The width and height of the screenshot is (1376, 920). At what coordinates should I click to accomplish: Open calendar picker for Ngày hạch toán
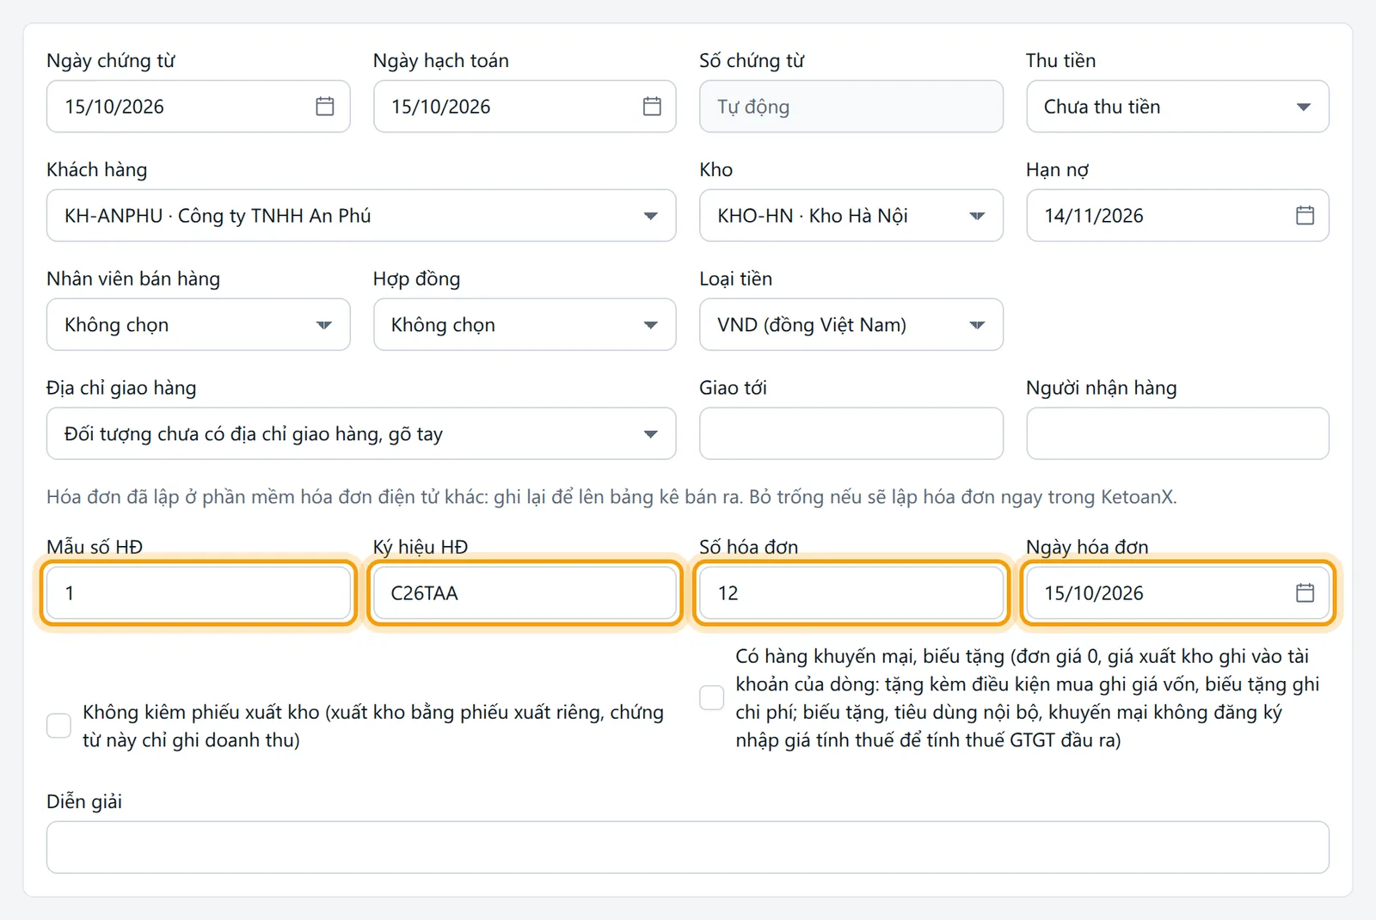coord(652,107)
